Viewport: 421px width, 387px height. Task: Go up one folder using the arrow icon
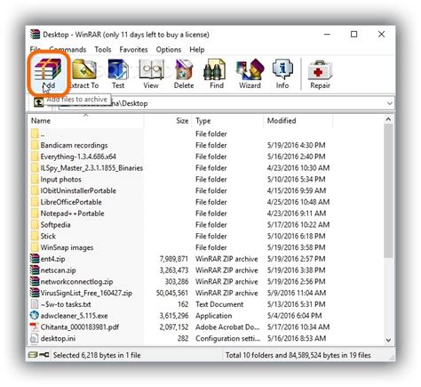pyautogui.click(x=38, y=103)
